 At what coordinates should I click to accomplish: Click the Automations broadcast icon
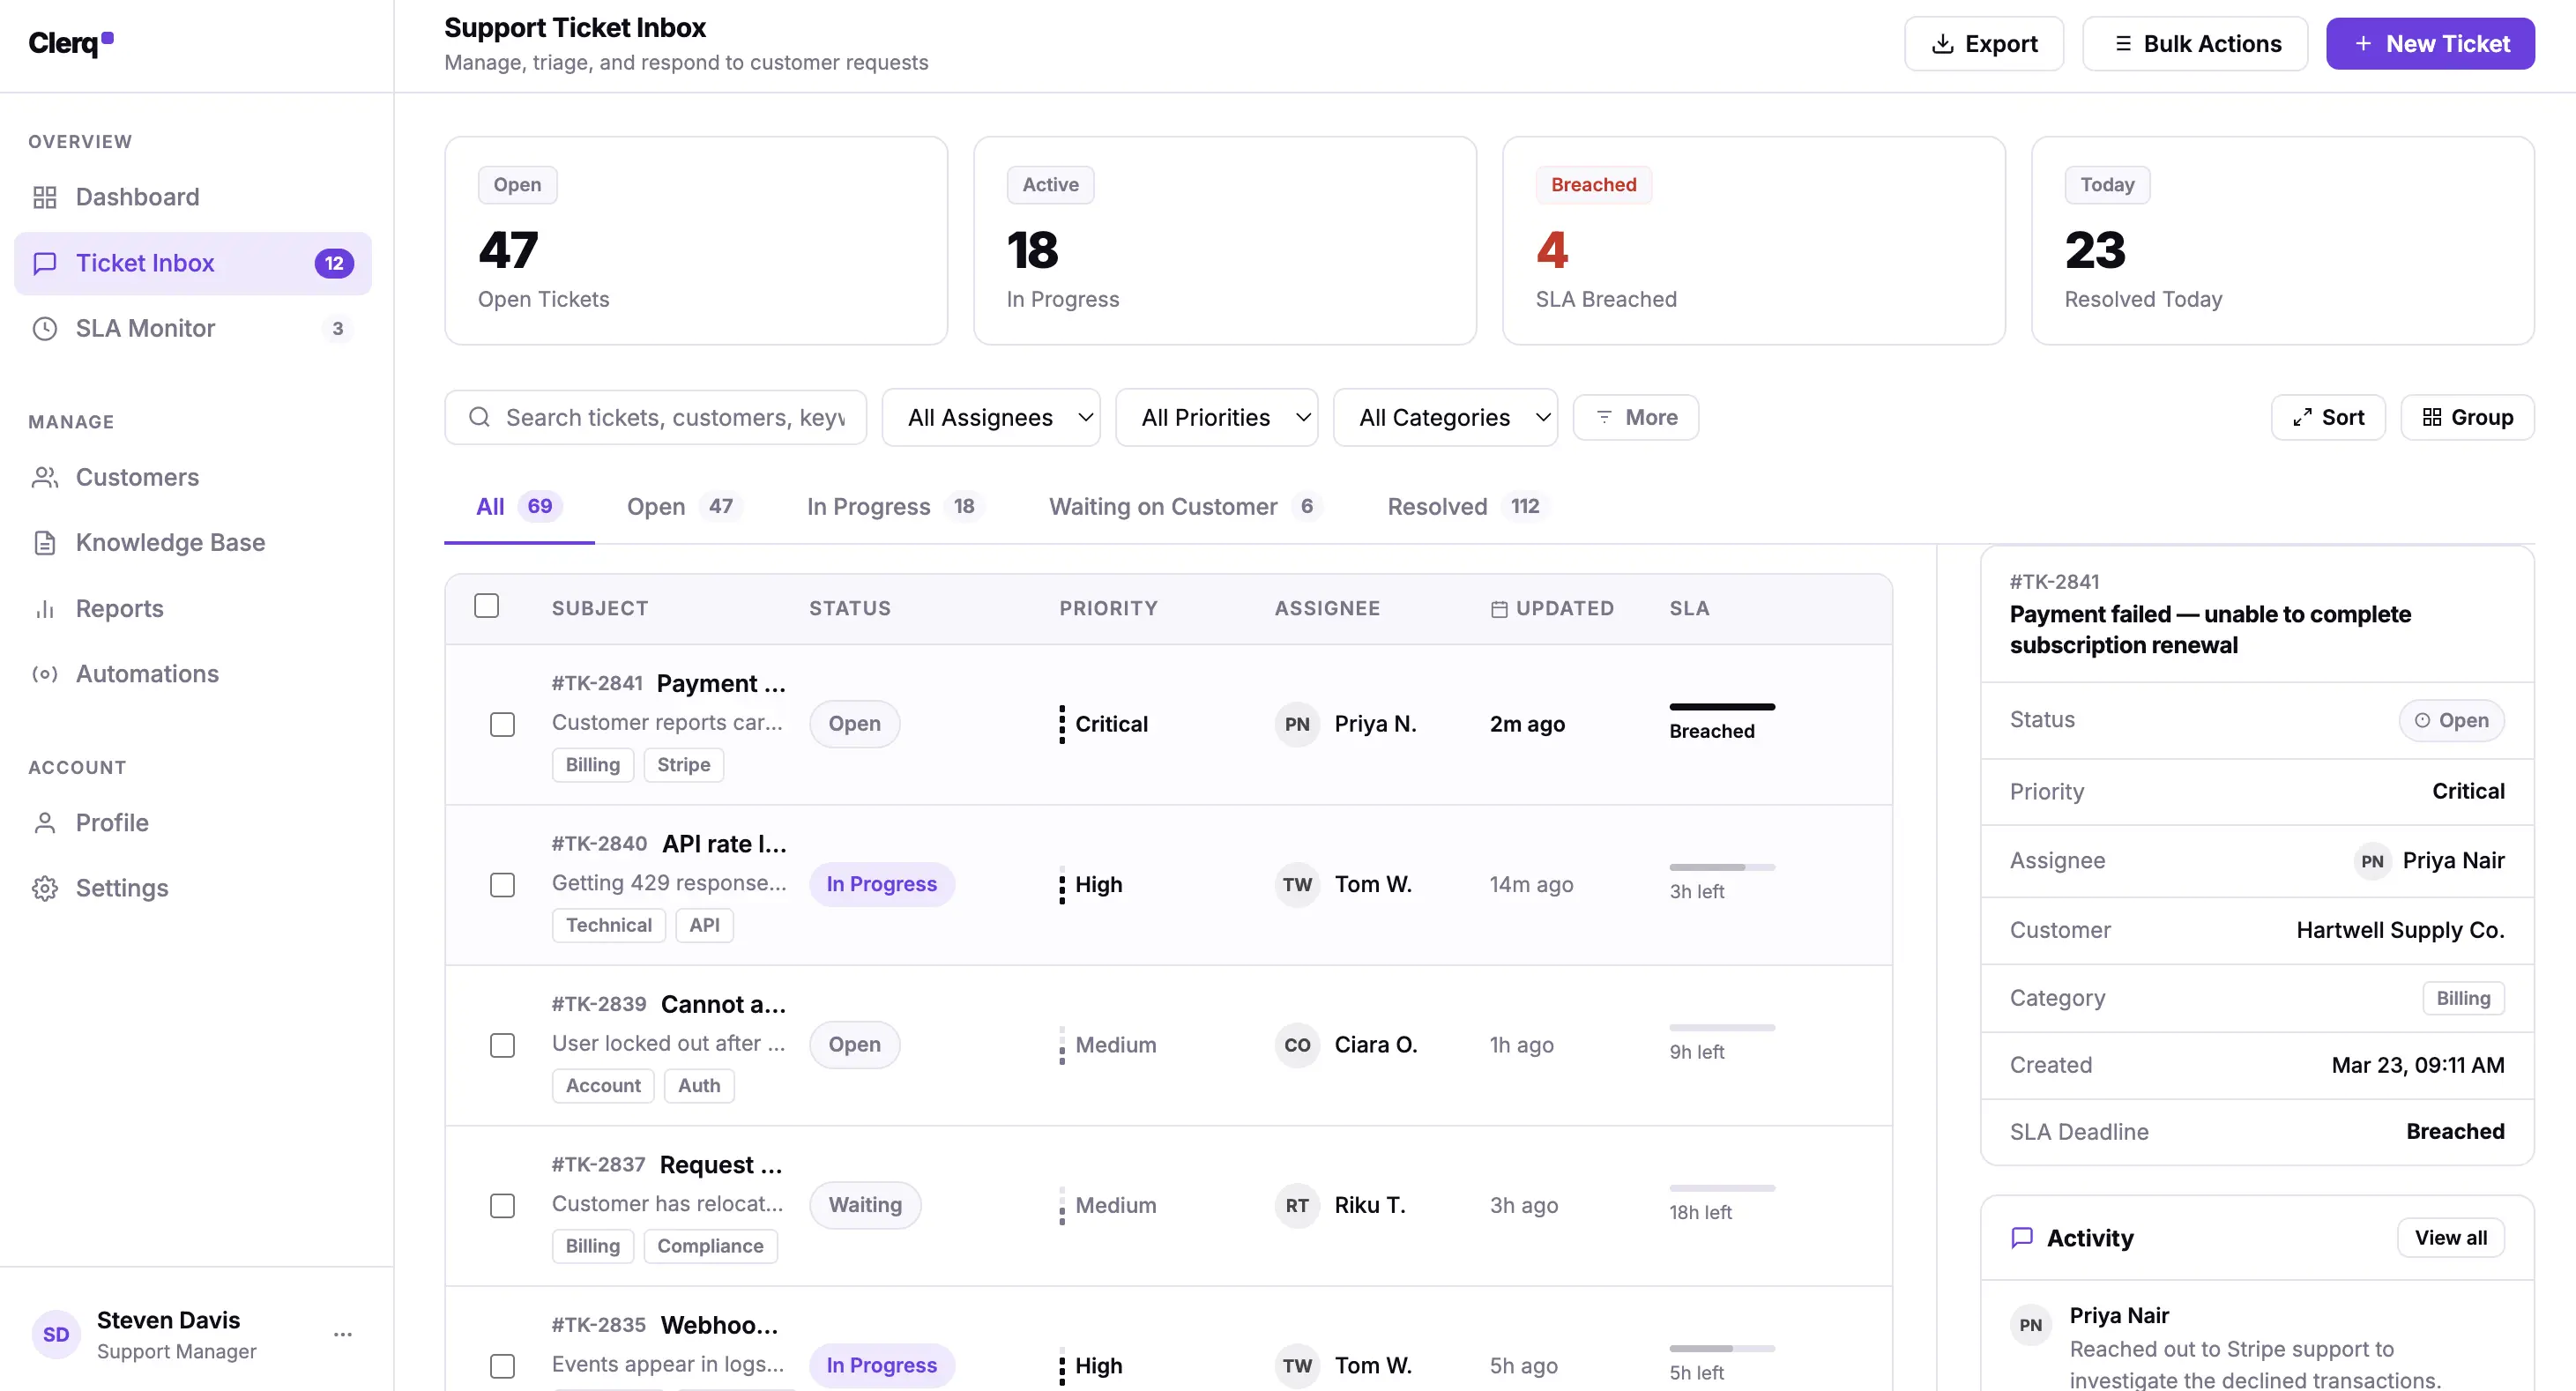point(45,674)
